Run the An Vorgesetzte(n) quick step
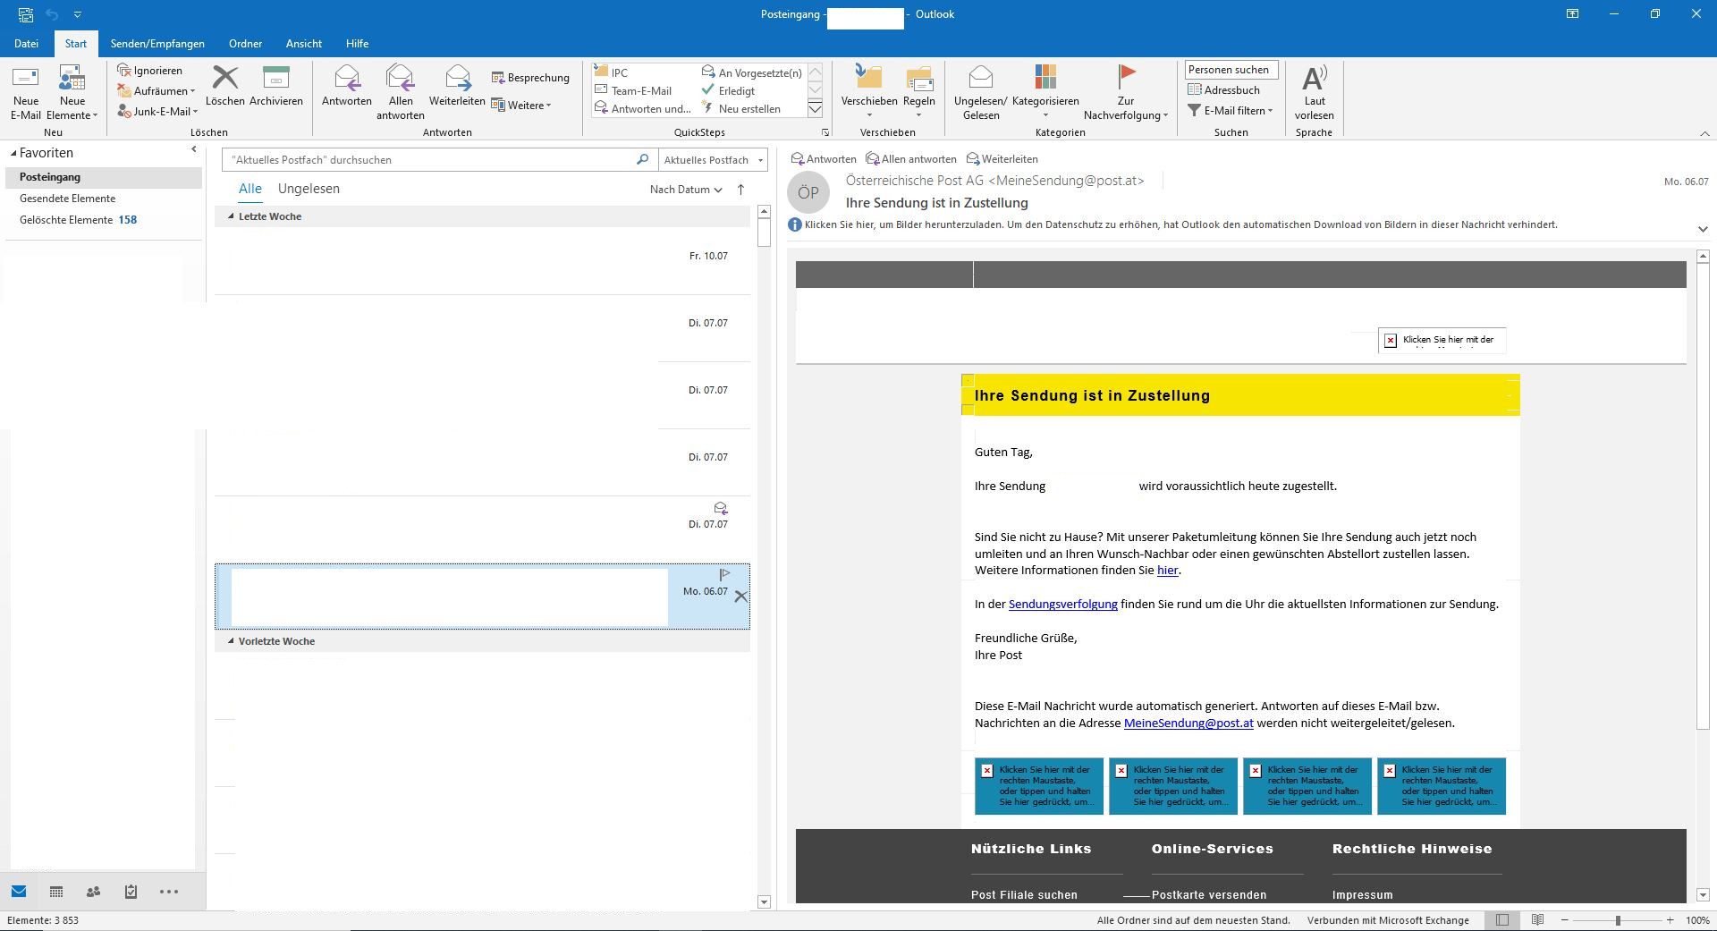The height and width of the screenshot is (931, 1717). tap(752, 72)
